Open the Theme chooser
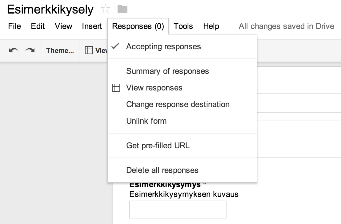 tap(60, 50)
